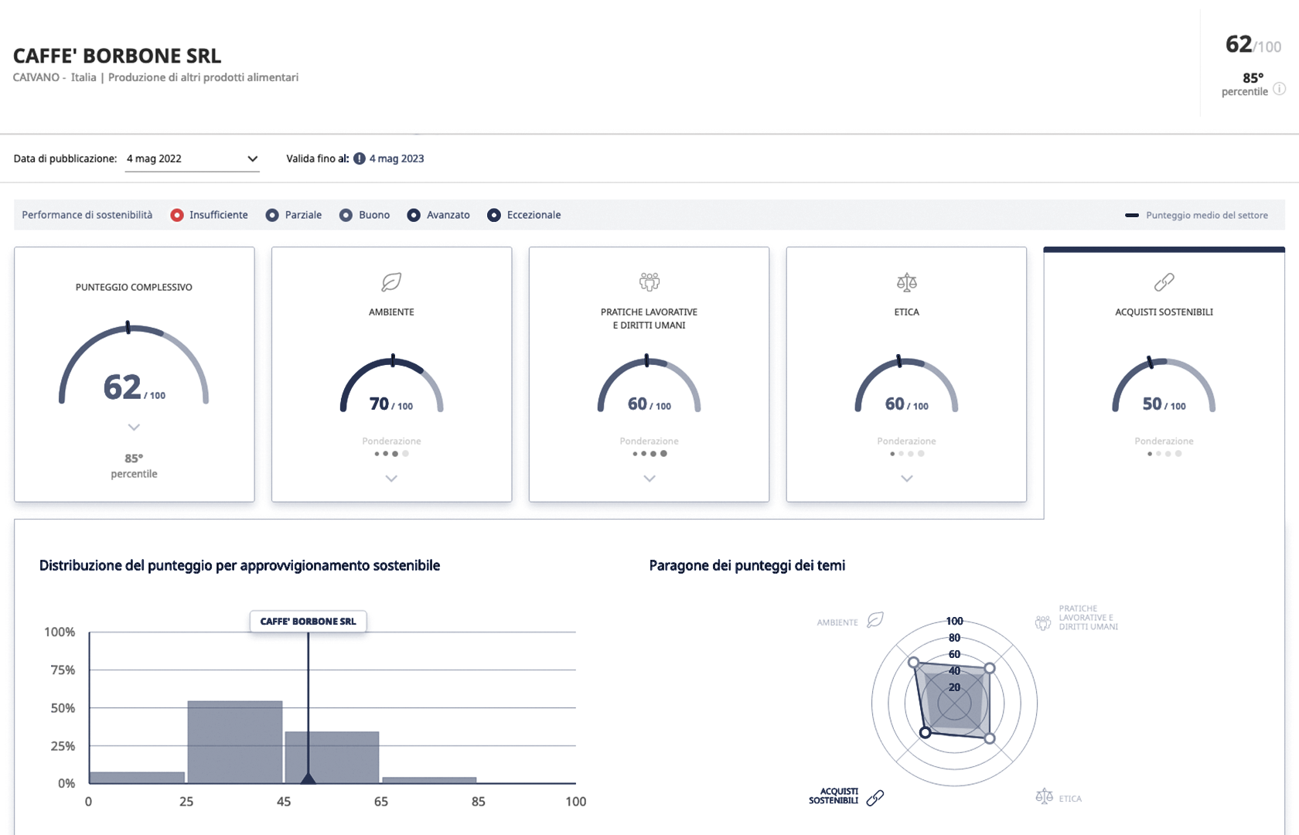
Task: Click the 62/100 overall gauge
Action: coord(134,363)
